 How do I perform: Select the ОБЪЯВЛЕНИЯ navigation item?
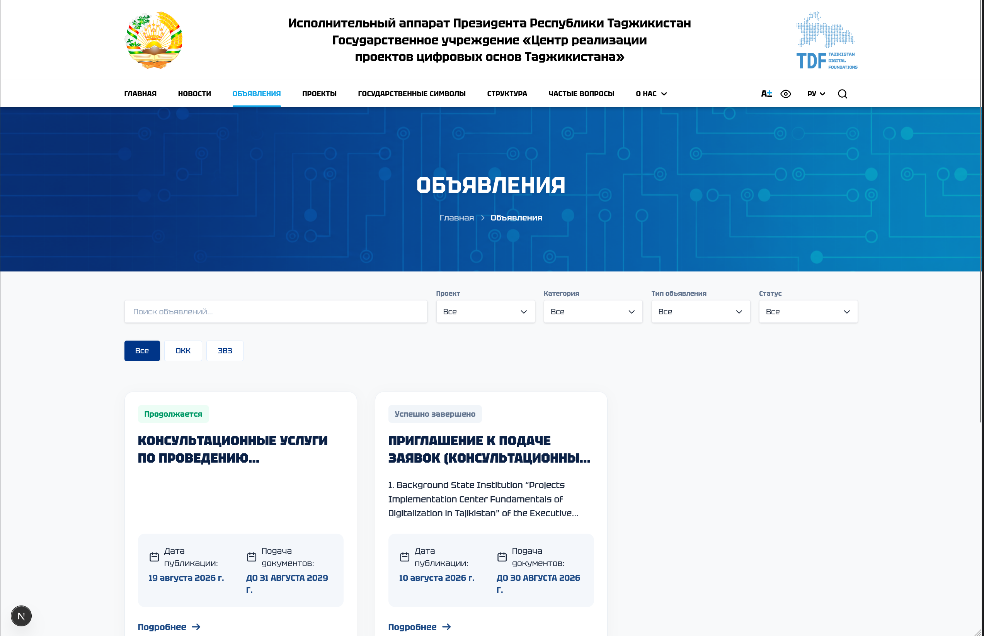(x=257, y=94)
